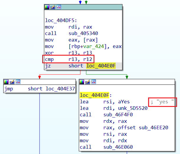
Task: Click color icon in jmp node header
Action: pyautogui.click(x=6, y=82)
